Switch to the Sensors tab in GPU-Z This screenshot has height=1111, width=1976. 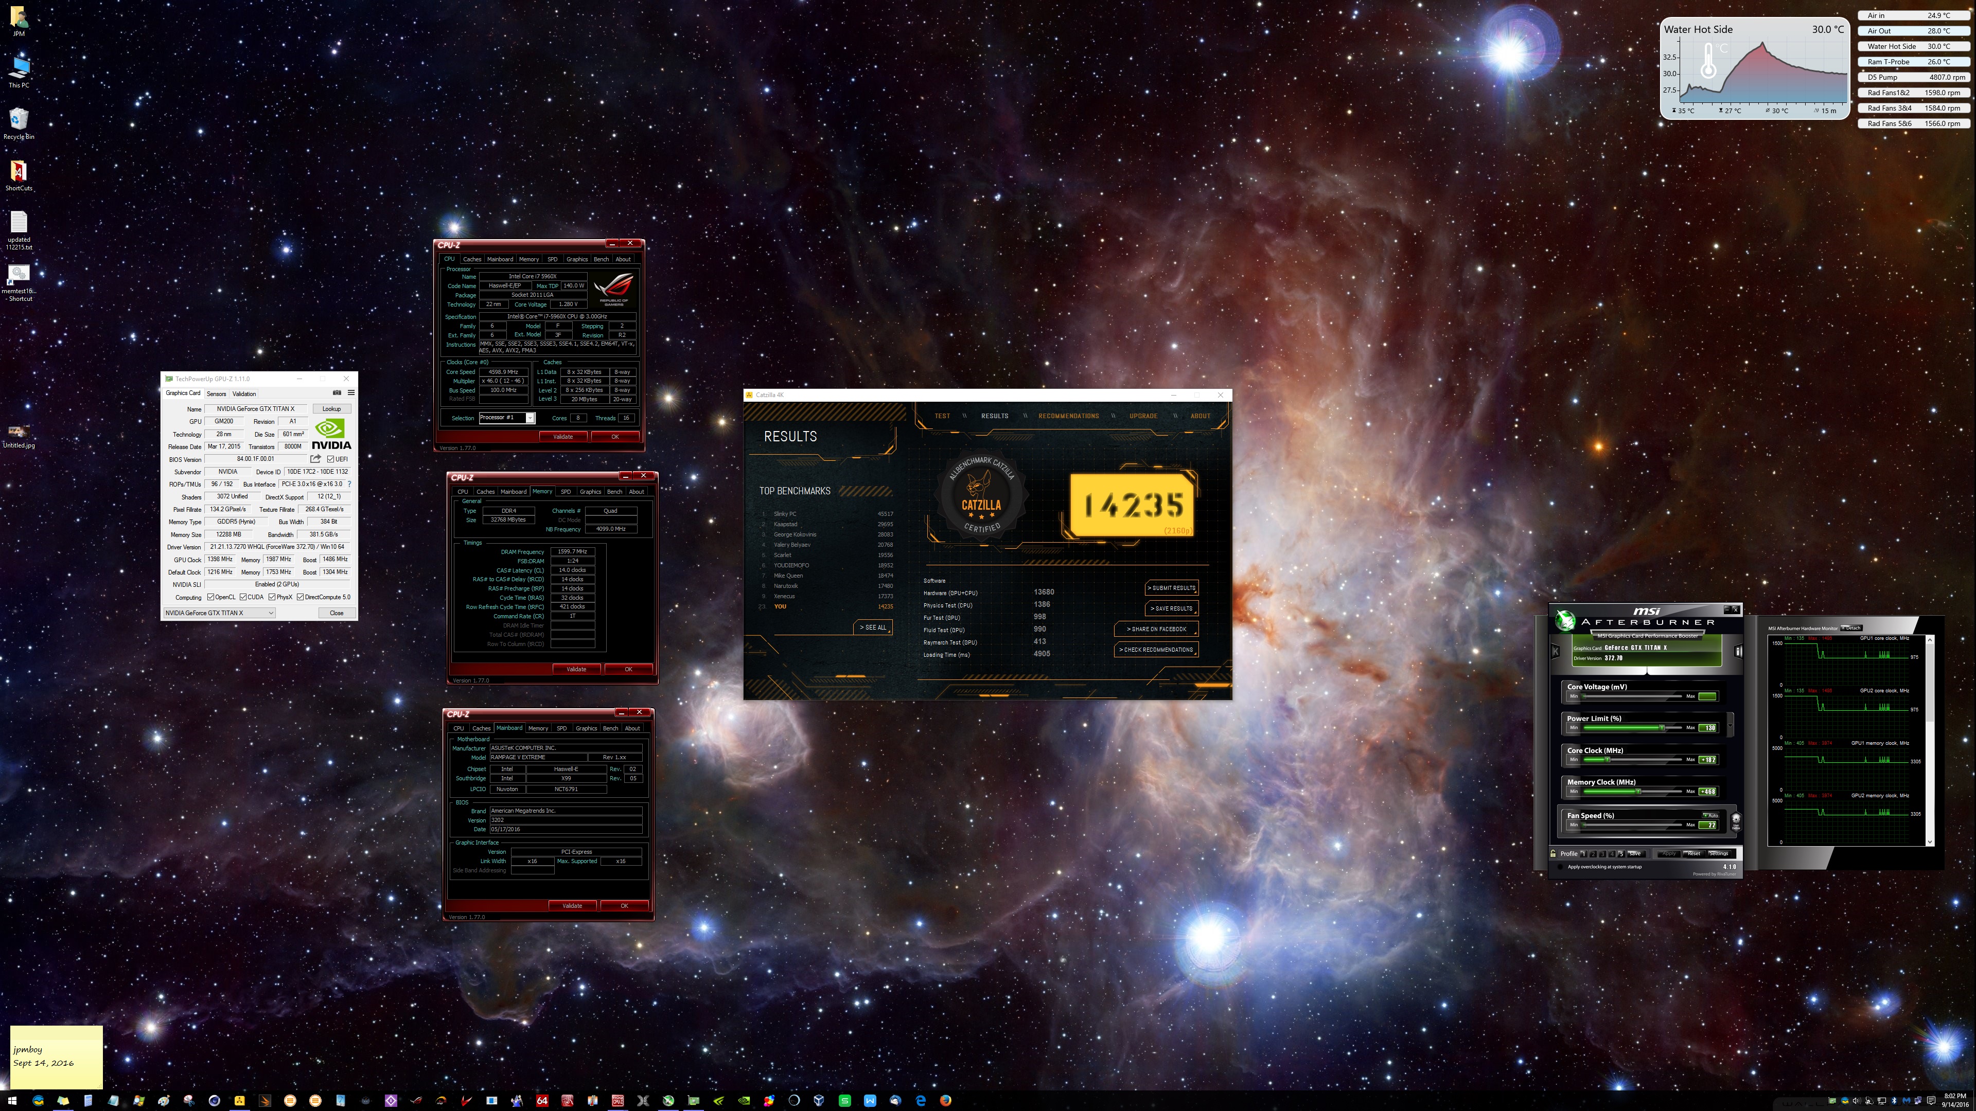[x=216, y=393]
